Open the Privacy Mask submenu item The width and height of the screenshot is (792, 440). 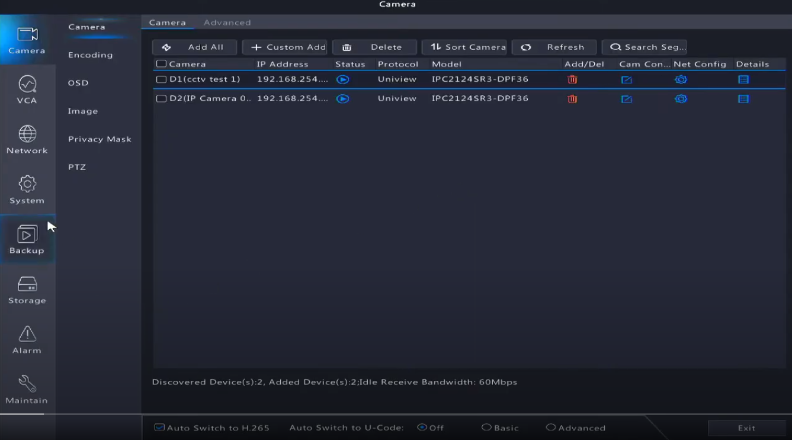pyautogui.click(x=100, y=139)
